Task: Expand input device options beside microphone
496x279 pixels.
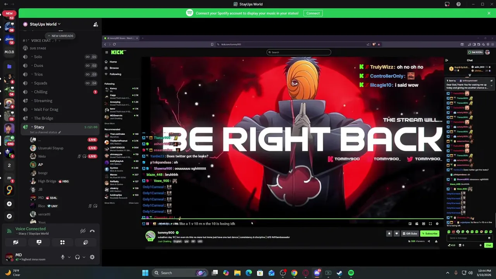Action: pyautogui.click(x=69, y=257)
